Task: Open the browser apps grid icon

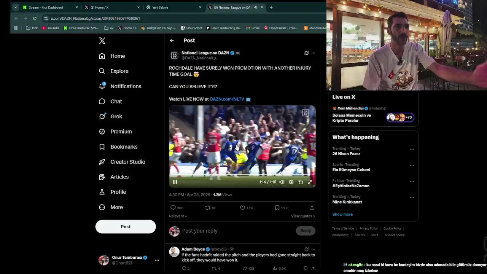Action: [x=16, y=28]
